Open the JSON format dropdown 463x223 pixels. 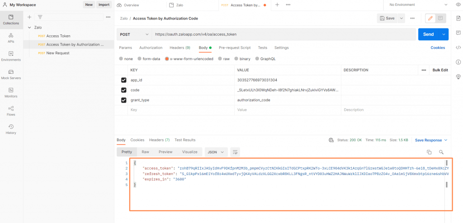[x=216, y=152]
